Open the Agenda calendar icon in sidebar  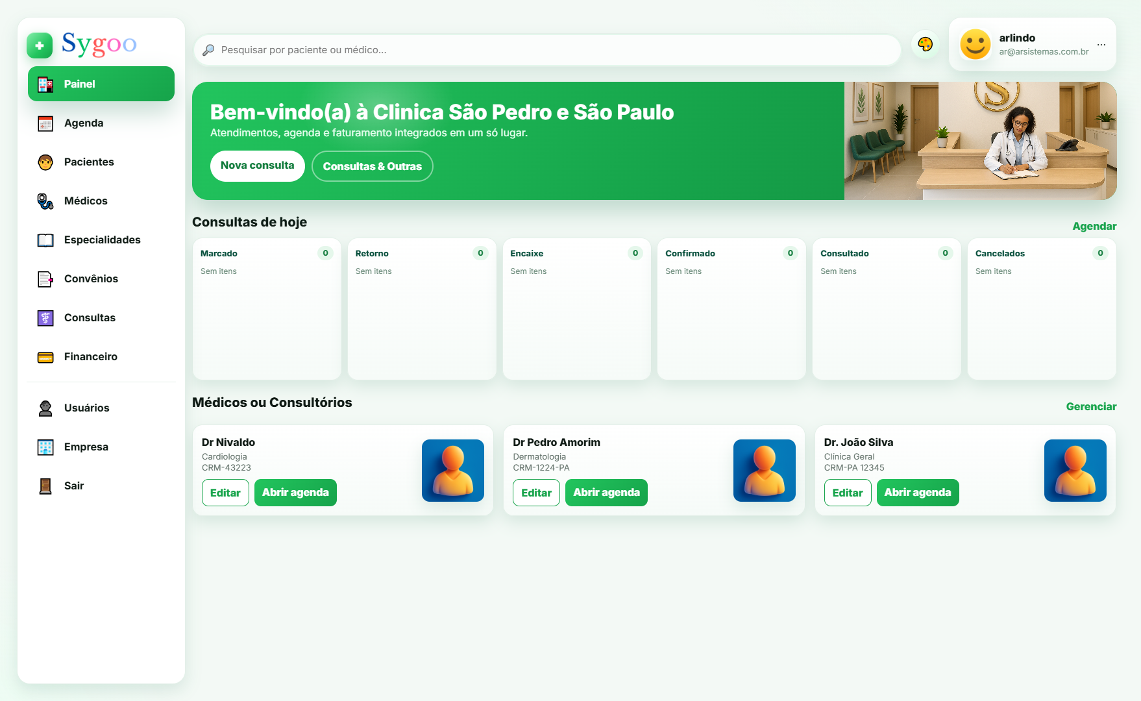(x=45, y=123)
